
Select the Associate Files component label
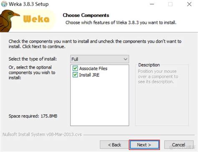[93, 68]
